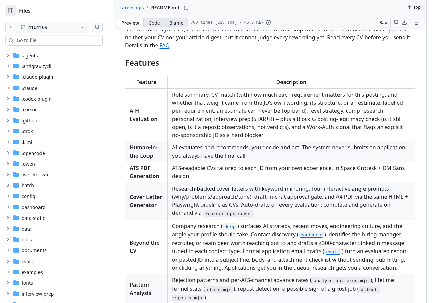Image resolution: width=432 pixels, height=303 pixels.
Task: Open the deep mode link
Action: 230,227
